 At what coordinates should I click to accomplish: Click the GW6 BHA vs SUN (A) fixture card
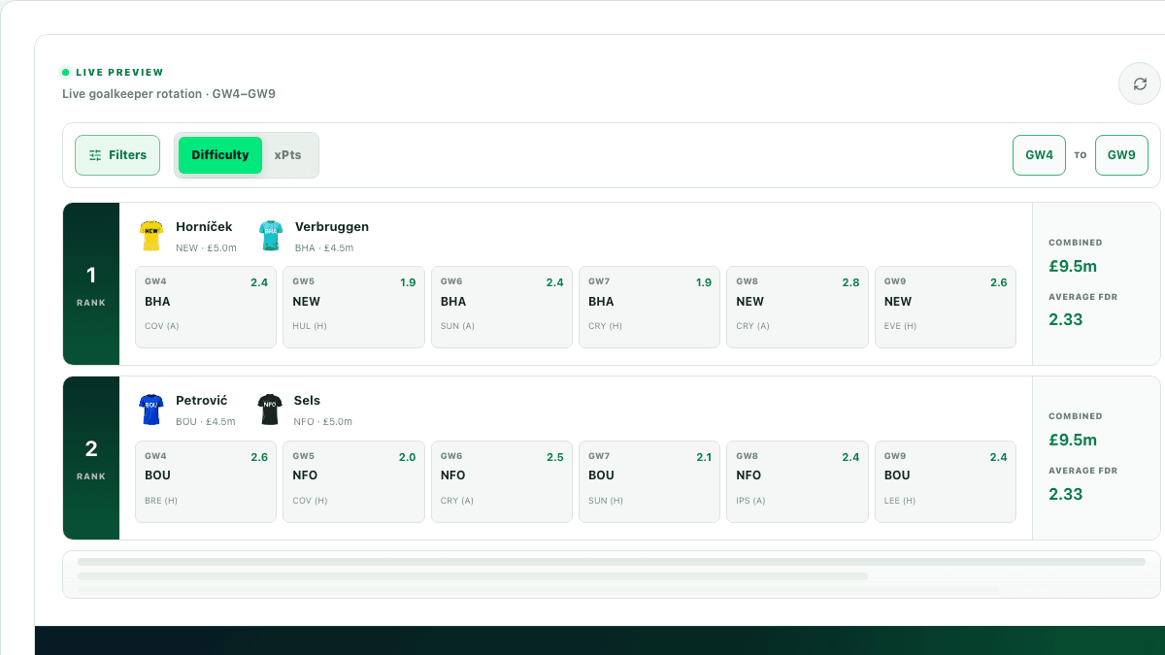click(x=502, y=307)
